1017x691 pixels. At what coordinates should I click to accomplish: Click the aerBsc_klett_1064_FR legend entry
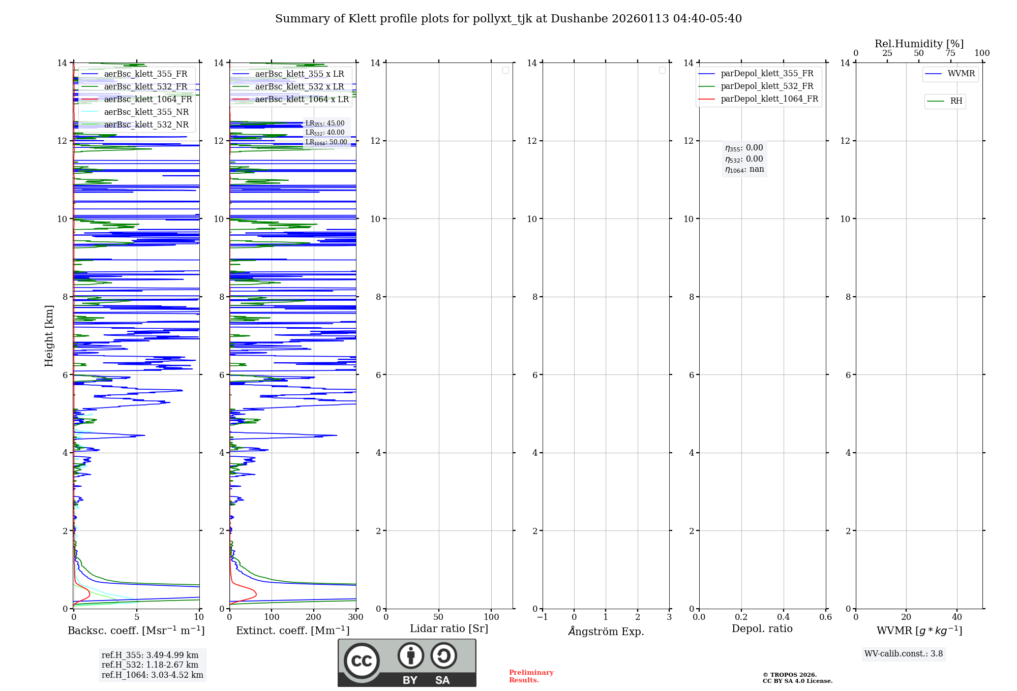point(147,99)
